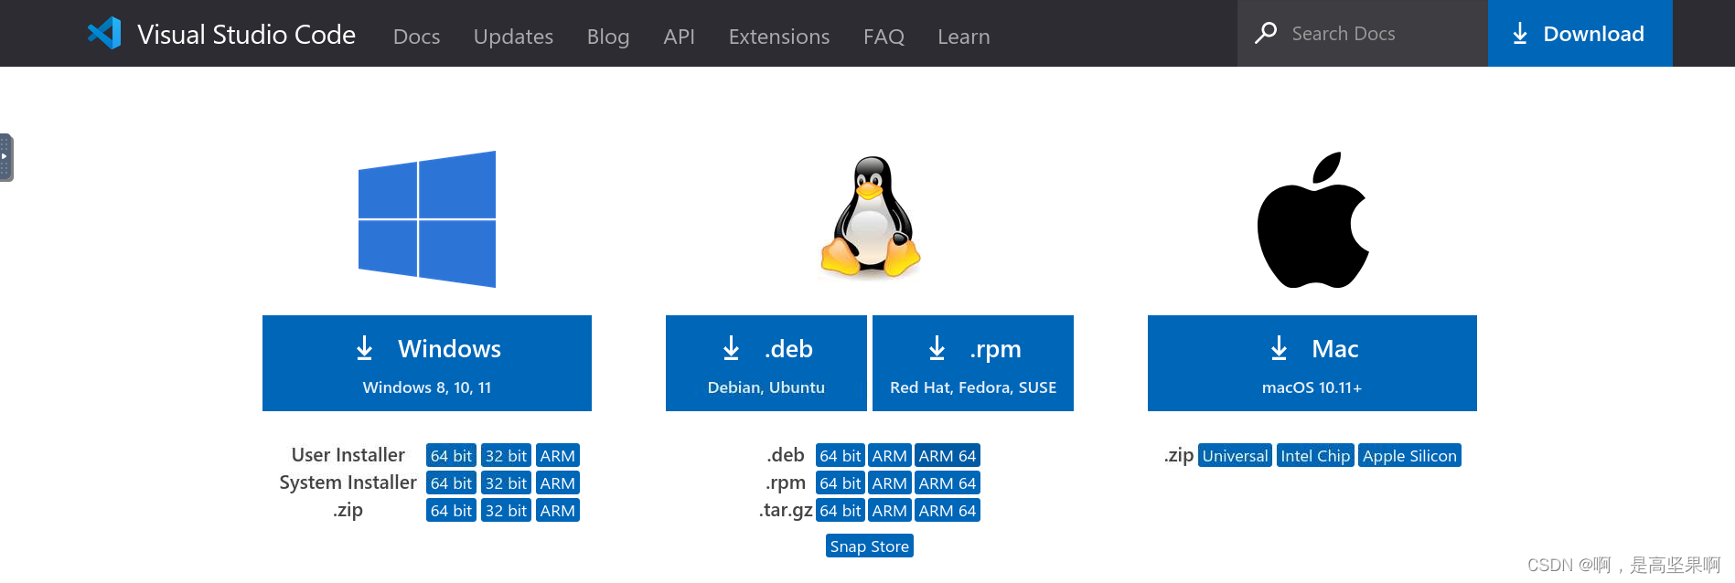This screenshot has height=583, width=1735.
Task: Choose the Apple Silicon .zip link
Action: tap(1409, 456)
